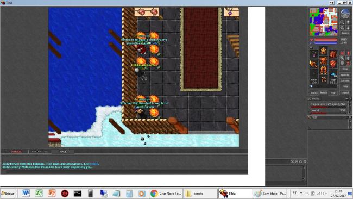Select the axe weapon slot

[x=314, y=64]
